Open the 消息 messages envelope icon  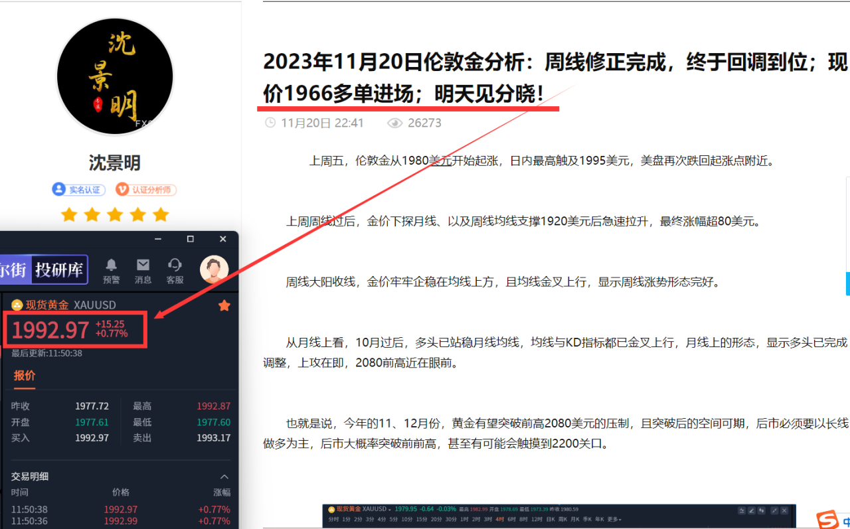pyautogui.click(x=143, y=265)
